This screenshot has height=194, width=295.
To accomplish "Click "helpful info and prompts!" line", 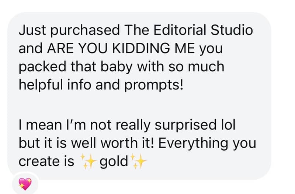I will click(x=101, y=85).
